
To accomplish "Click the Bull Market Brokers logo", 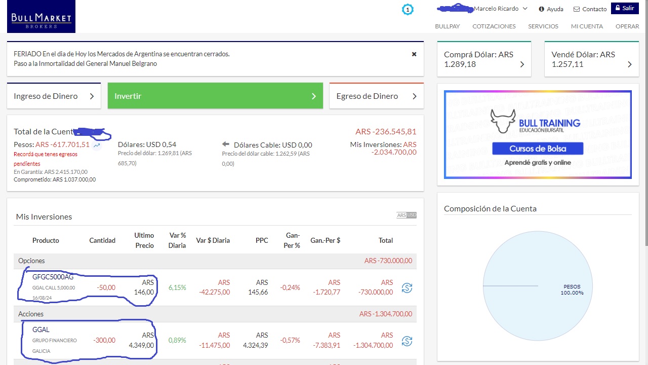I will tap(41, 17).
